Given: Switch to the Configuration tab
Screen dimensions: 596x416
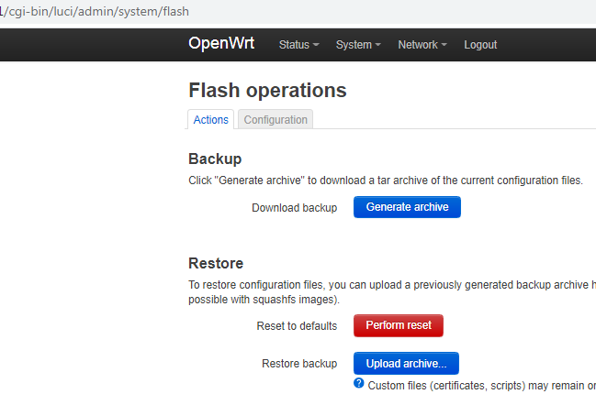Looking at the screenshot, I should (x=276, y=120).
